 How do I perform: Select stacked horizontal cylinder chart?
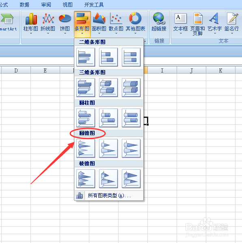pyautogui.click(x=108, y=118)
